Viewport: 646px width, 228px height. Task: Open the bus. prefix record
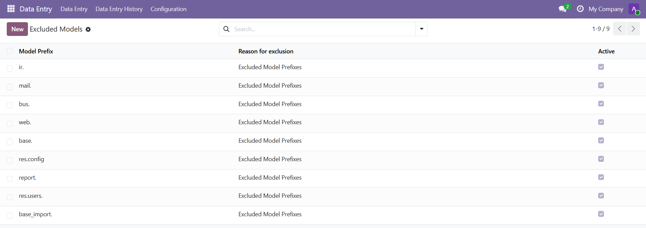[x=24, y=104]
